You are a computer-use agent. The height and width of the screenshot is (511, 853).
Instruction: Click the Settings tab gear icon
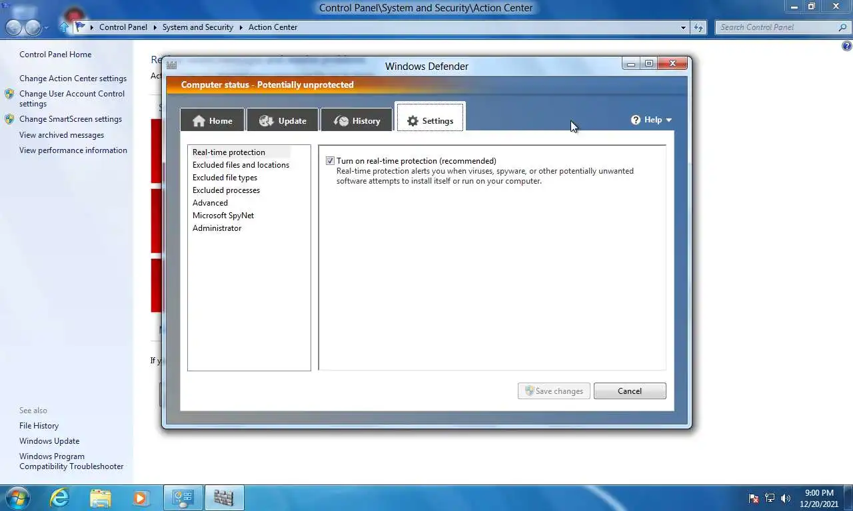point(413,120)
